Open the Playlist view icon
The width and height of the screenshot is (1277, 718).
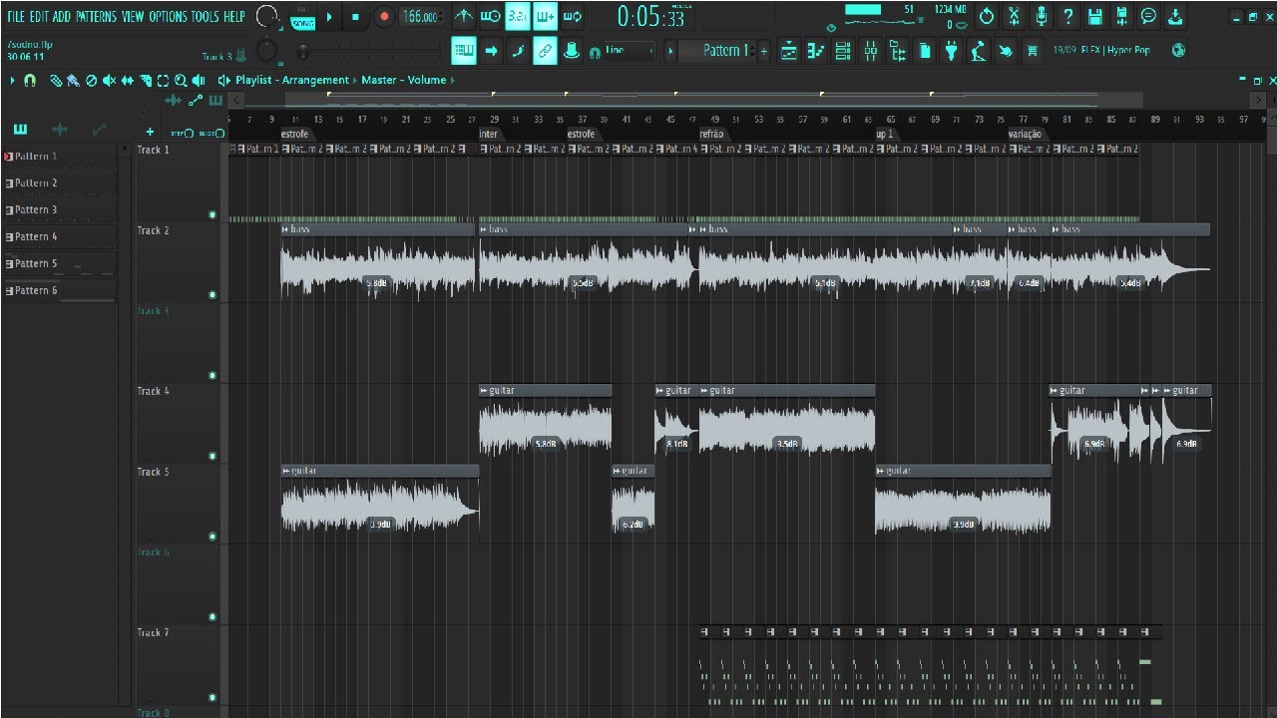tap(789, 51)
